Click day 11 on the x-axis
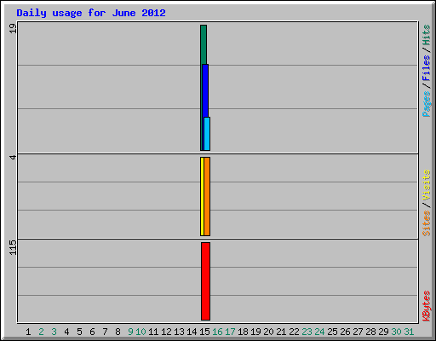 153,332
